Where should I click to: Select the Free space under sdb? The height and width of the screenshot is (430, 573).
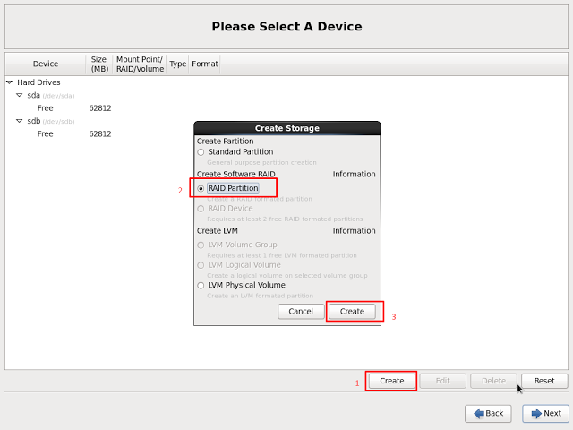tap(45, 134)
